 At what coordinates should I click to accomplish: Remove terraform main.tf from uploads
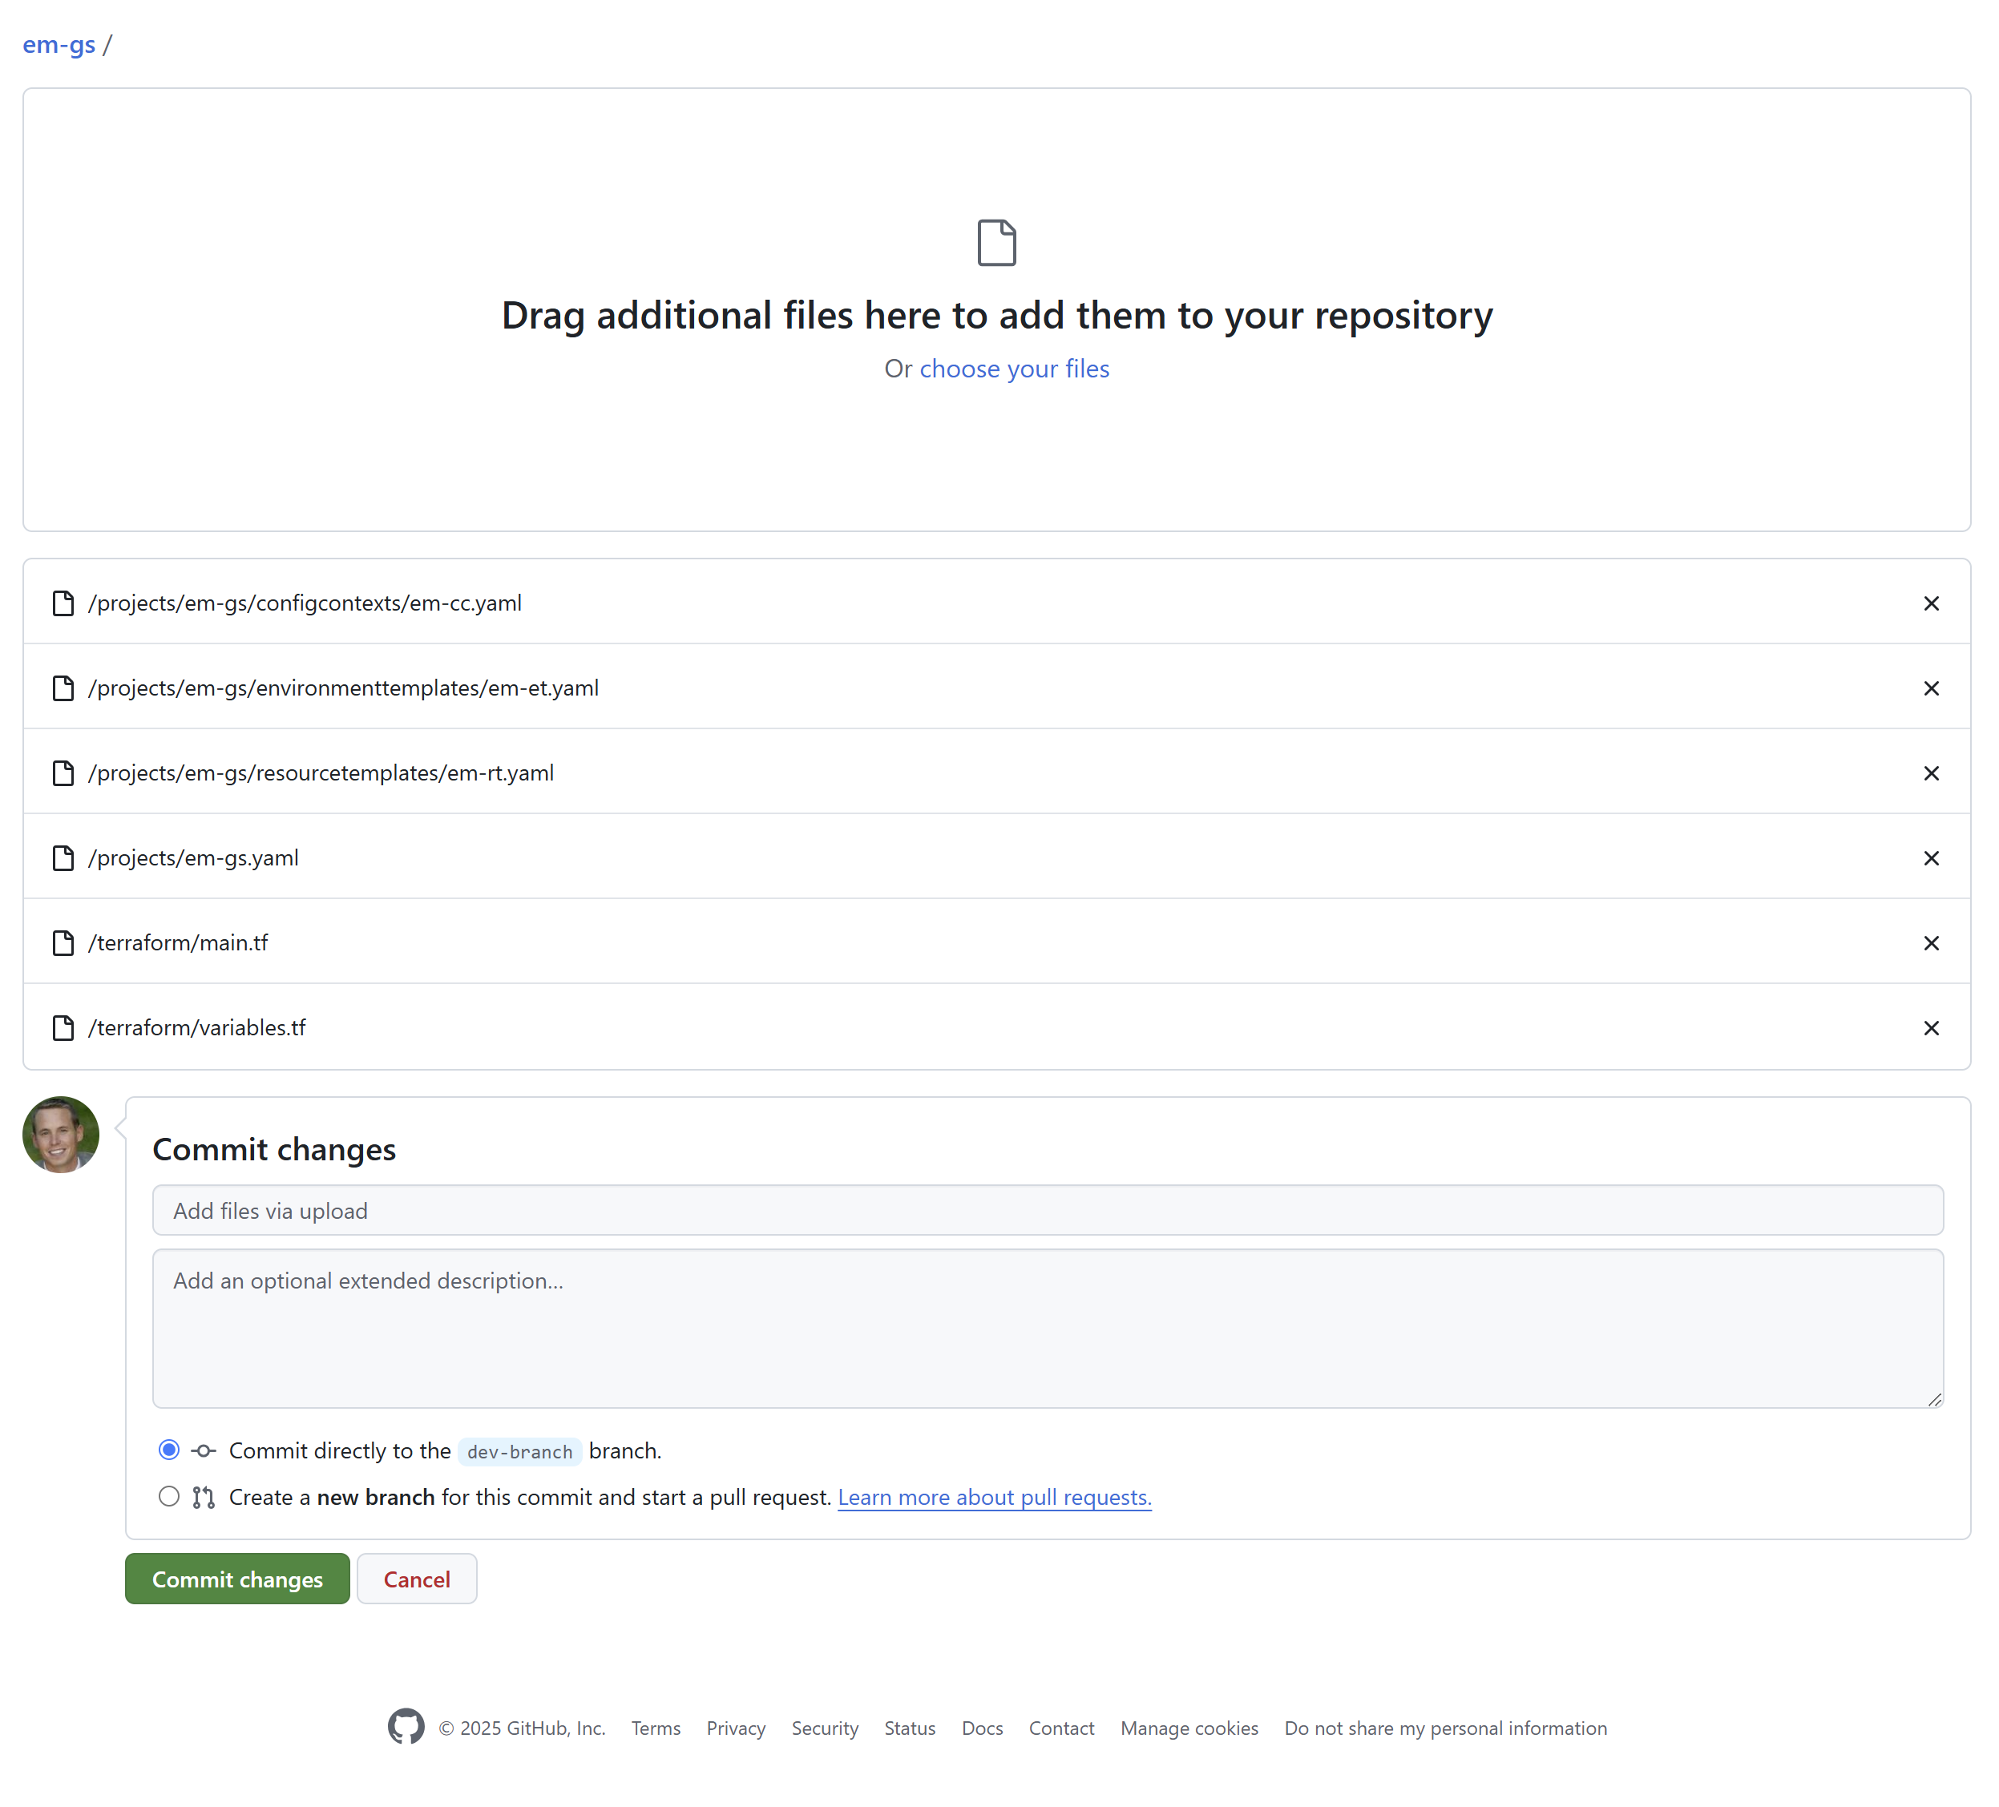coord(1931,944)
